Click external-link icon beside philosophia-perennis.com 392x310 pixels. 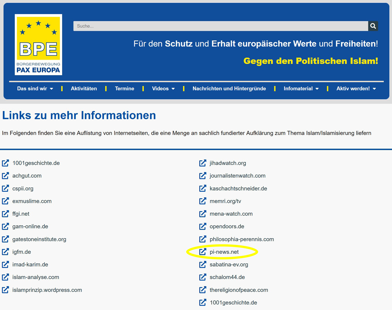203,239
